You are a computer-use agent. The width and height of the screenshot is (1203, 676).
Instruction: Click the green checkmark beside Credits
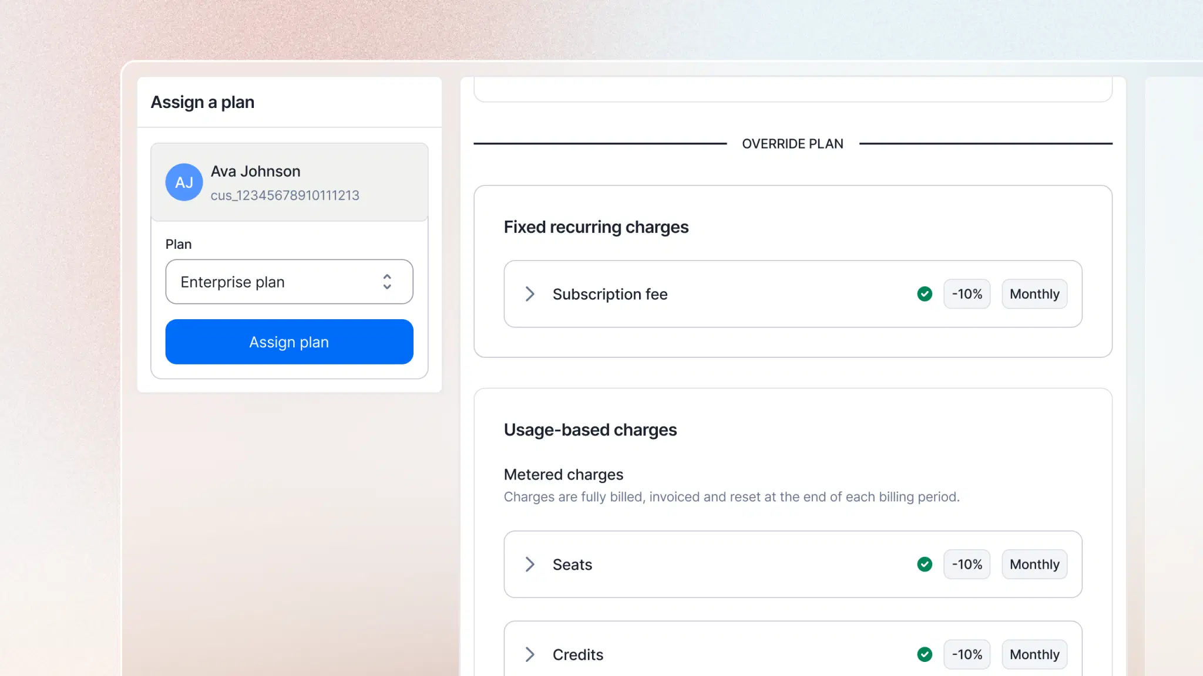(925, 654)
